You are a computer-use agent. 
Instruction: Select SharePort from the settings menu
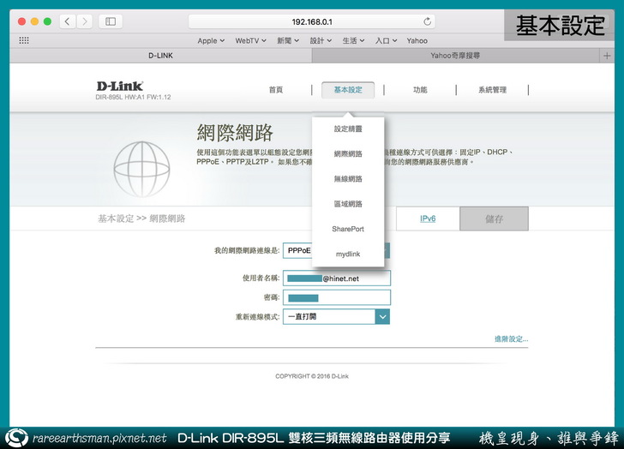(348, 229)
